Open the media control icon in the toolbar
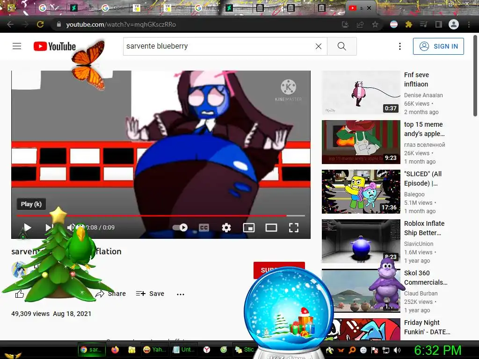 [423, 24]
